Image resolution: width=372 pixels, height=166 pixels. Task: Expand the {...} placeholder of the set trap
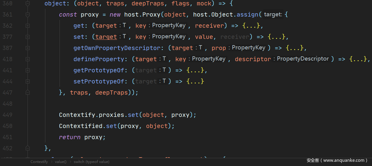[277, 37]
